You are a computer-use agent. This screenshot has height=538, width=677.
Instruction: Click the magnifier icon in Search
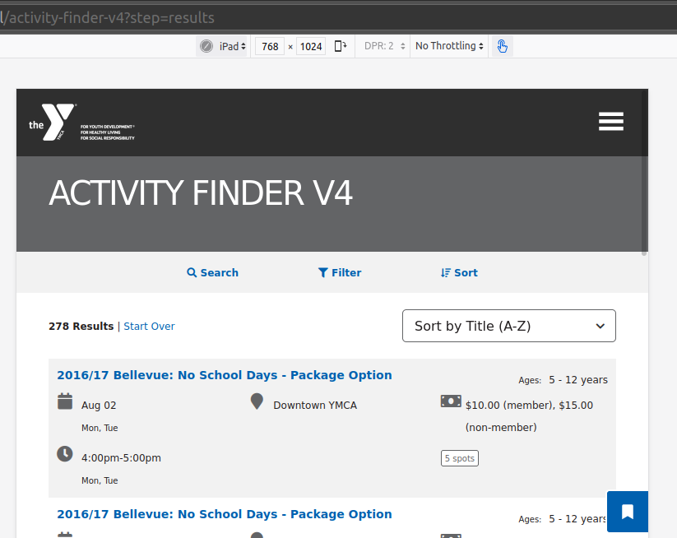tap(192, 273)
